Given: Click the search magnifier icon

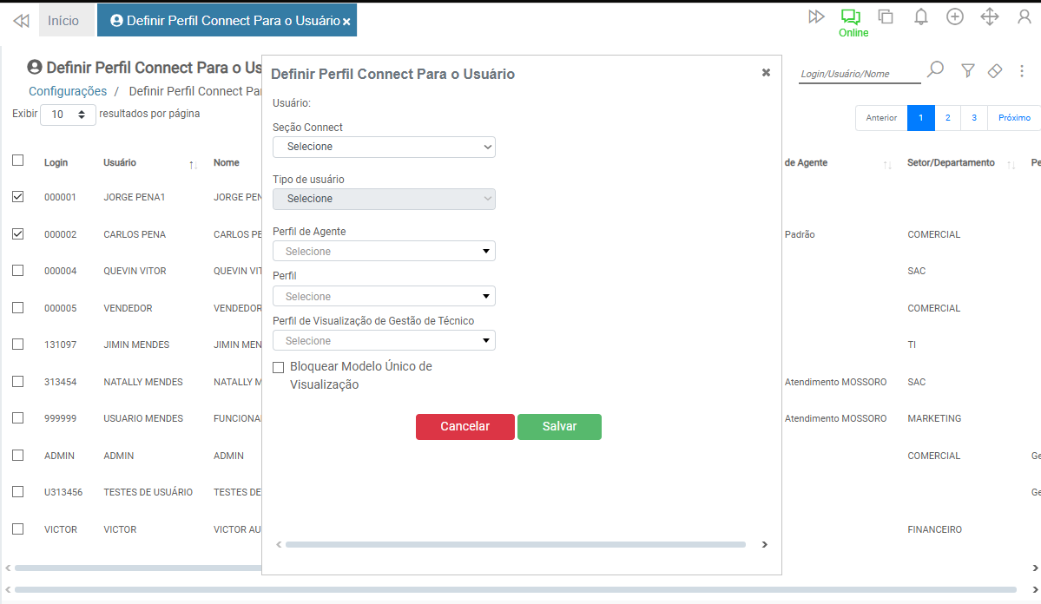Looking at the screenshot, I should coord(935,70).
